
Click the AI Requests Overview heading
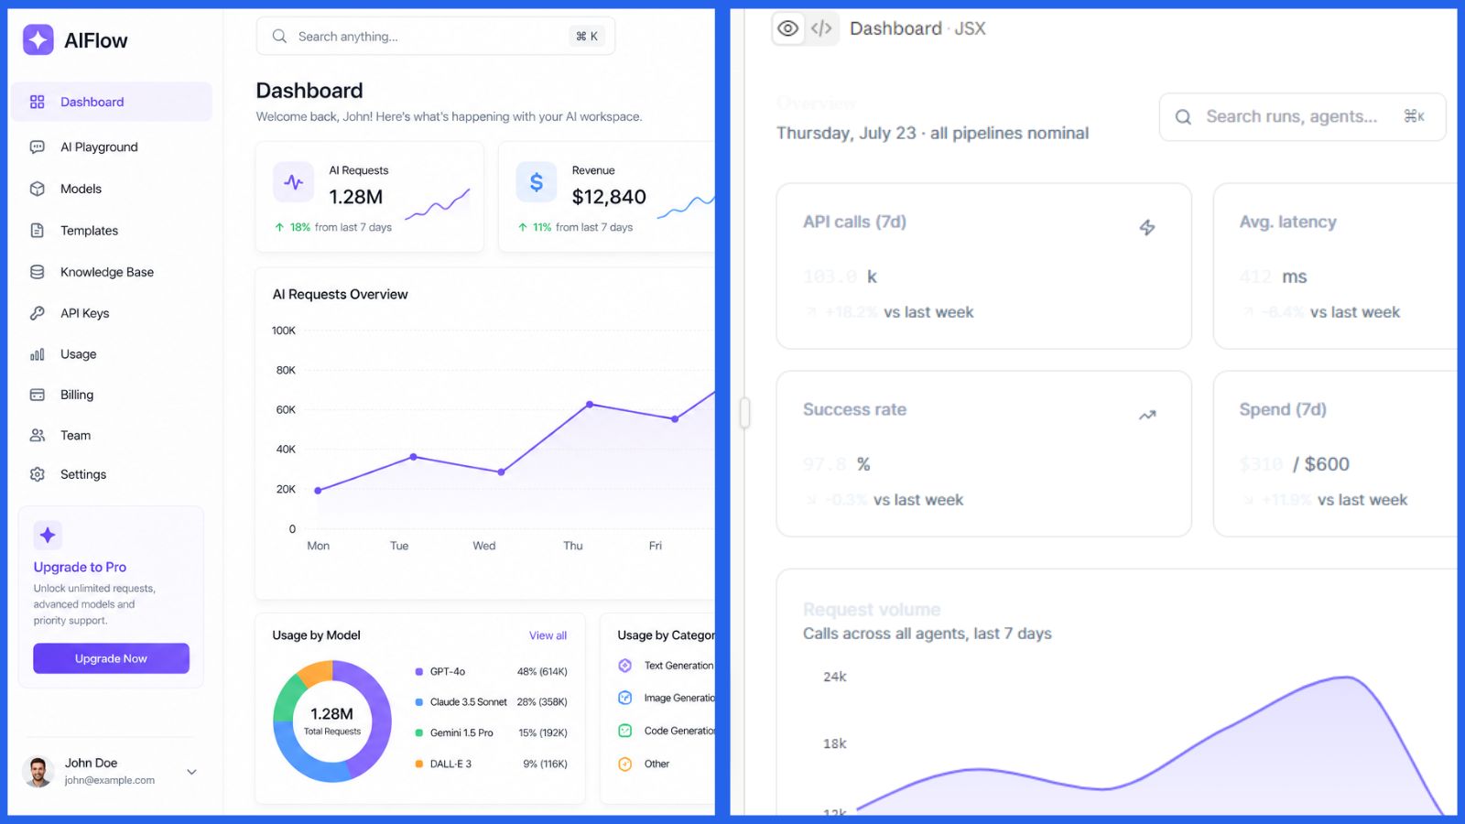pos(341,294)
